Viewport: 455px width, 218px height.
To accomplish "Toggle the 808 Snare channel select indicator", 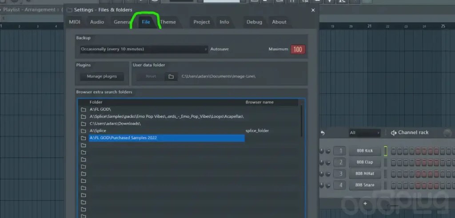I will (386, 185).
